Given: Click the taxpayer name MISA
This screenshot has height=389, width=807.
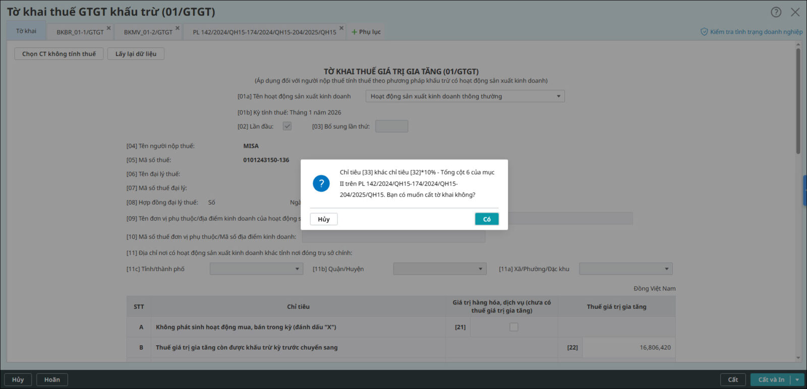Looking at the screenshot, I should pyautogui.click(x=251, y=146).
